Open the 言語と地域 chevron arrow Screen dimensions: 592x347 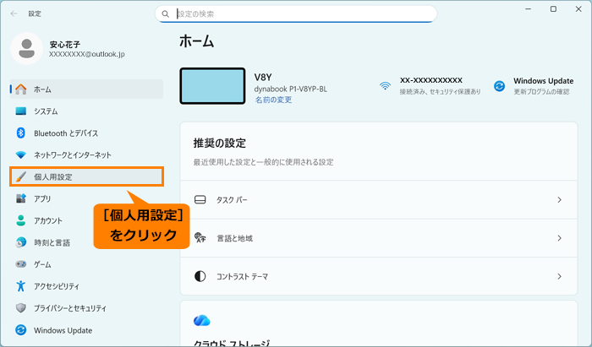click(560, 238)
